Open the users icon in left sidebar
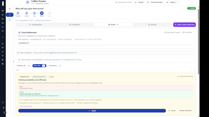Screen dimensions: 209x117 coord(3,31)
